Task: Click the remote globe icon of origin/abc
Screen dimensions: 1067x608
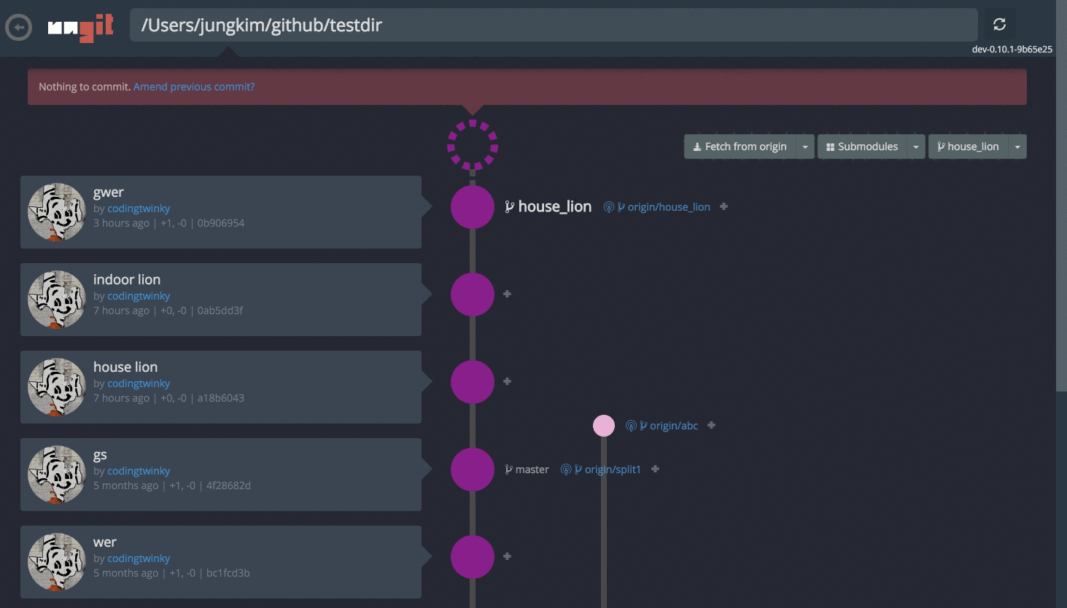Action: pyautogui.click(x=631, y=426)
